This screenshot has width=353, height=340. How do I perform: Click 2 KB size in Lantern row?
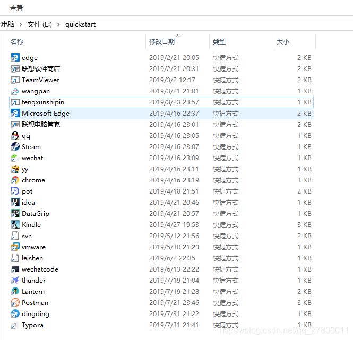304,291
